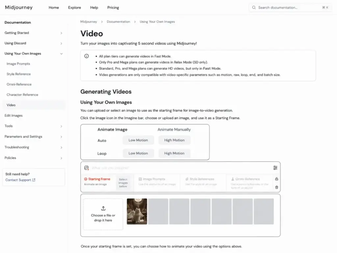Select Video in sidebar
The width and height of the screenshot is (337, 253).
(33, 105)
